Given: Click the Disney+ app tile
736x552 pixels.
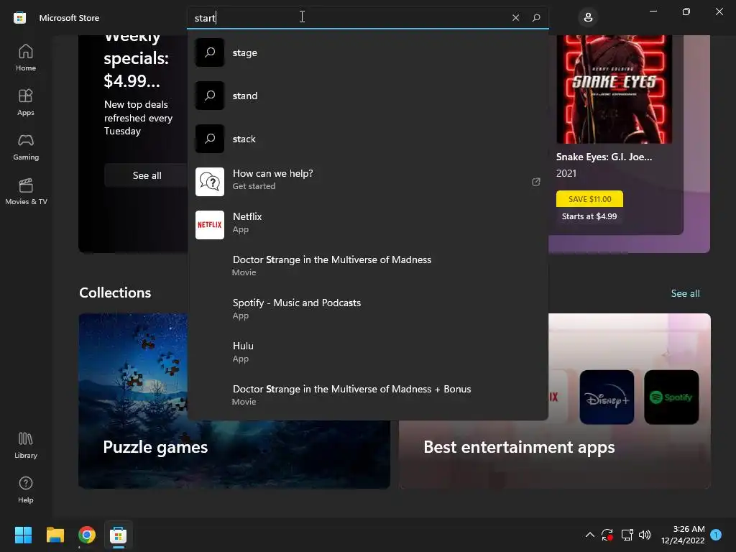Looking at the screenshot, I should pos(607,397).
